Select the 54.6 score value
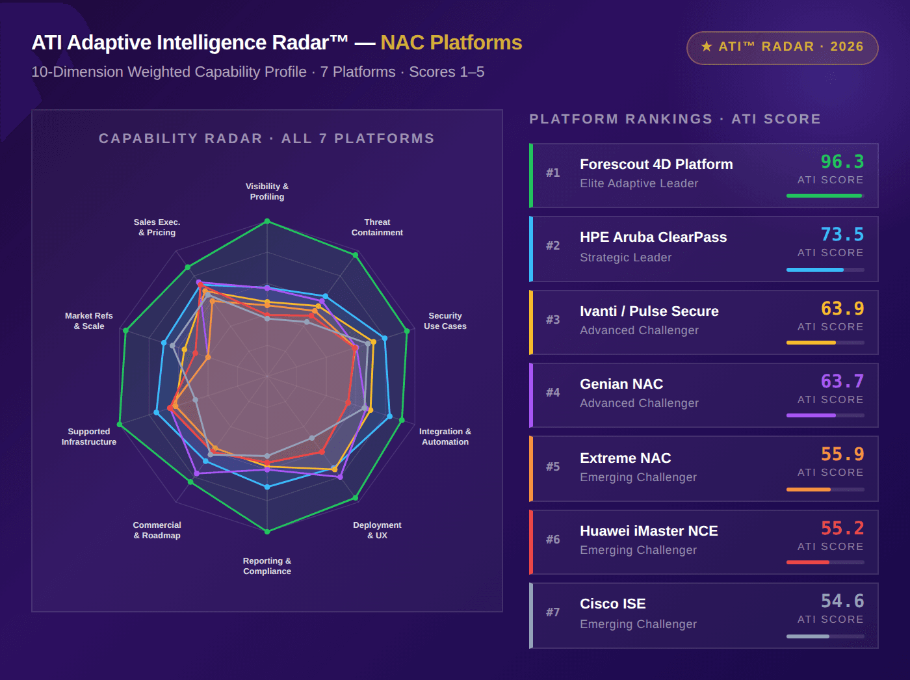Screen dimensions: 910x680 point(842,601)
